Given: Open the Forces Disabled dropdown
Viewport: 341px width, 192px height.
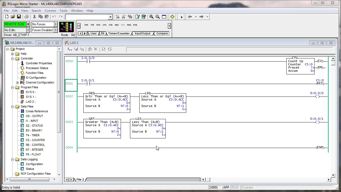Looking at the screenshot, I should pyautogui.click(x=56, y=30).
